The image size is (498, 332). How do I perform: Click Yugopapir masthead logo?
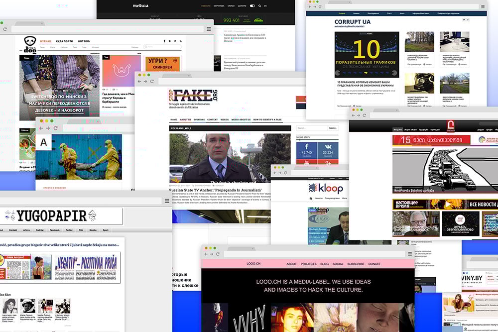click(x=51, y=216)
